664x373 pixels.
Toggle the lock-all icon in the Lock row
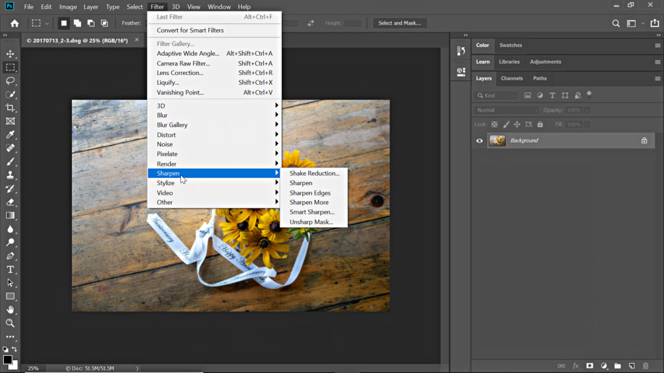click(541, 124)
